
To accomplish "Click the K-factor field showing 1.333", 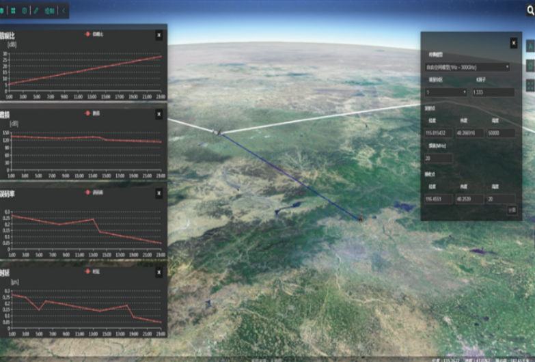I will pyautogui.click(x=493, y=92).
